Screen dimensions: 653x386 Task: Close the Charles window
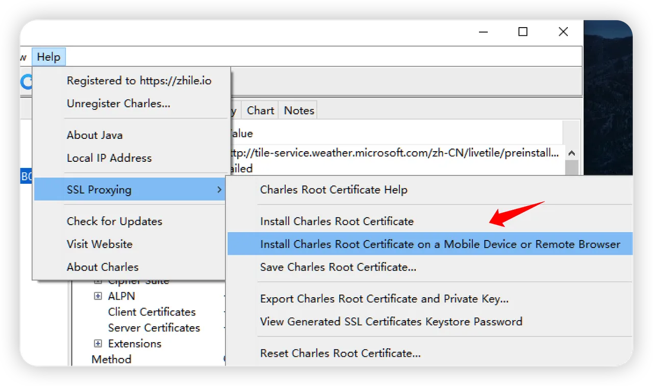[563, 32]
